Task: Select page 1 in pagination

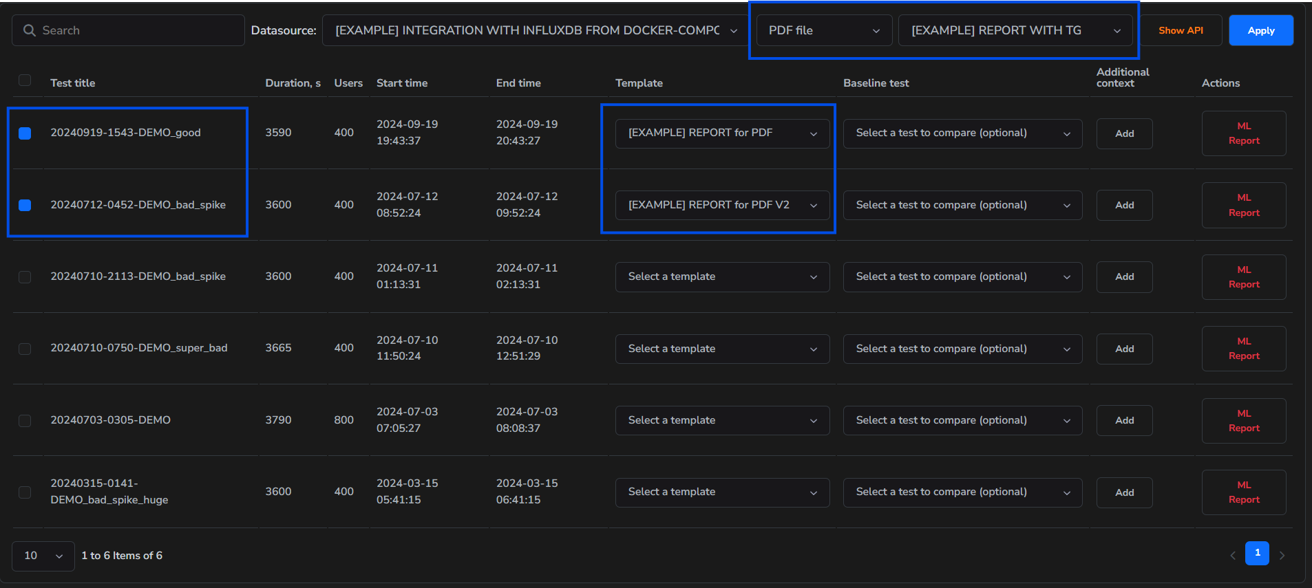Action: pos(1257,553)
